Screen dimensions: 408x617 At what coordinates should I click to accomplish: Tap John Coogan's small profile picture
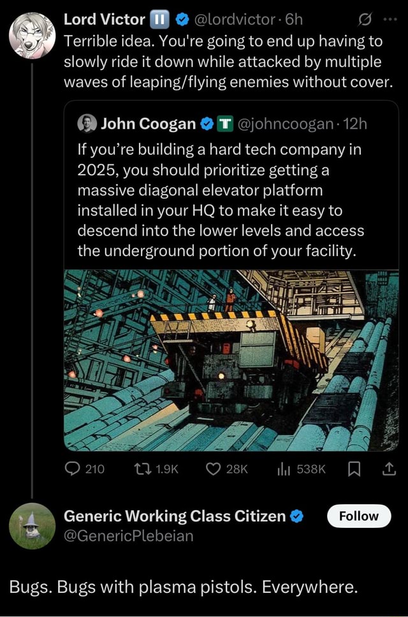[x=87, y=124]
